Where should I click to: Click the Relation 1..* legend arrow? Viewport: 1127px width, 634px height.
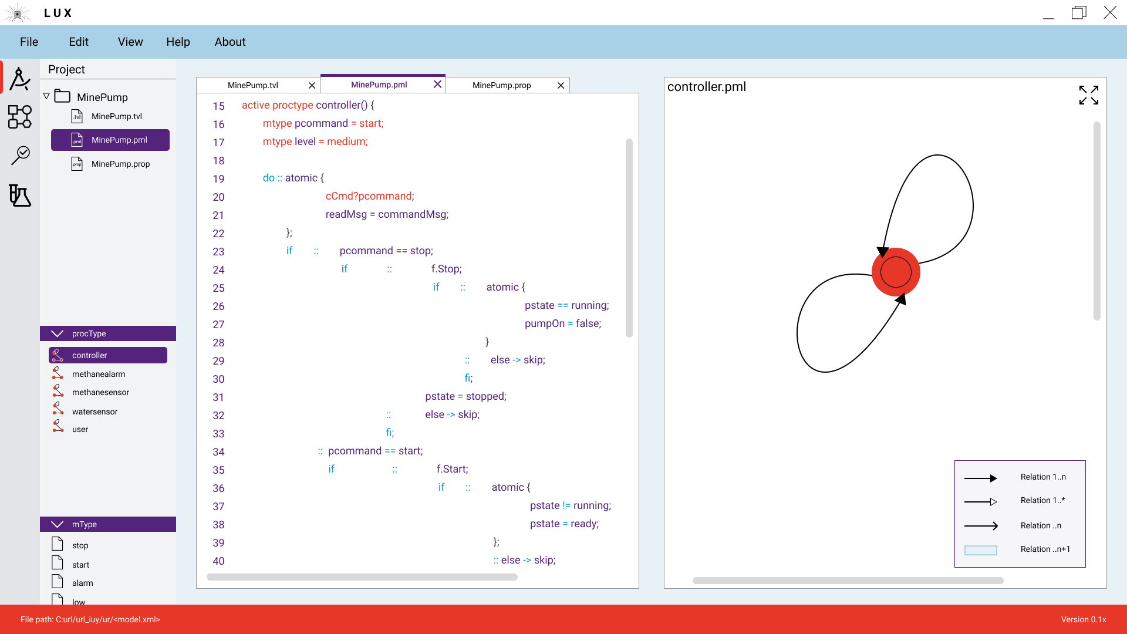(x=980, y=501)
